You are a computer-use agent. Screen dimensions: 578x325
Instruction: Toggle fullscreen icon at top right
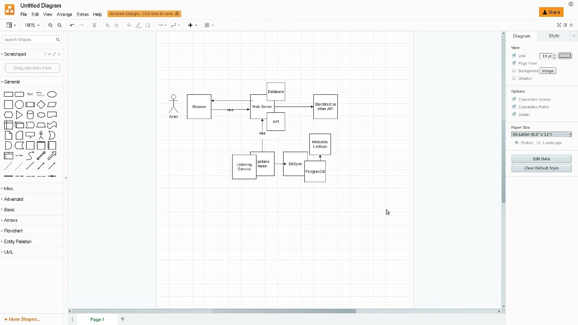(559, 25)
